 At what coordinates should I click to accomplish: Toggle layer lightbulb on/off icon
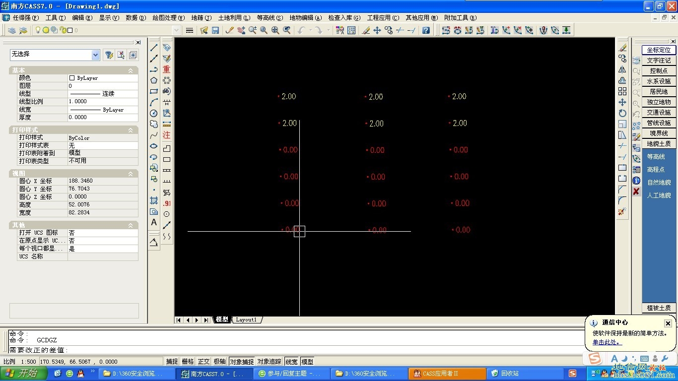pos(38,30)
